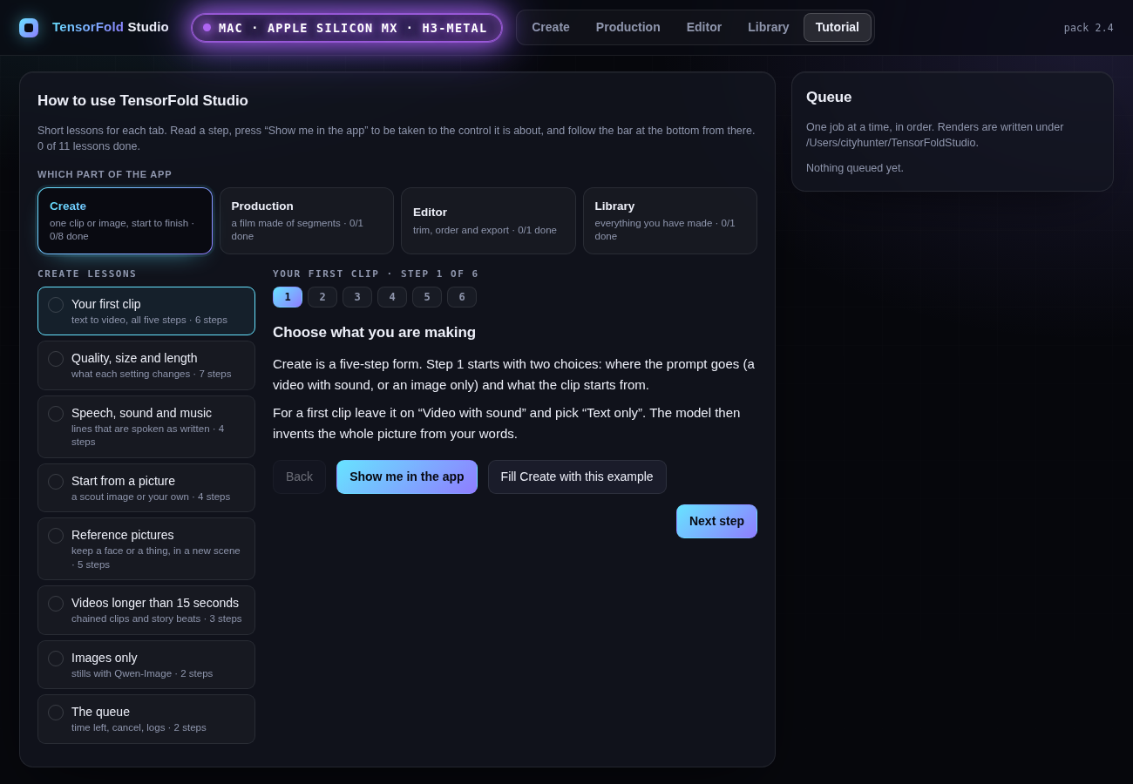Viewport: 1133px width, 784px height.
Task: Choose the Editor lessons card
Action: (x=488, y=221)
